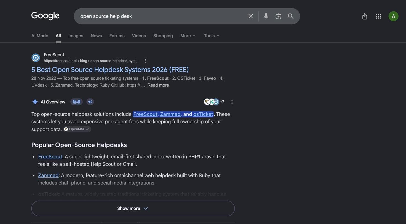This screenshot has height=224, width=406.
Task: Open the Tools dropdown
Action: click(212, 36)
